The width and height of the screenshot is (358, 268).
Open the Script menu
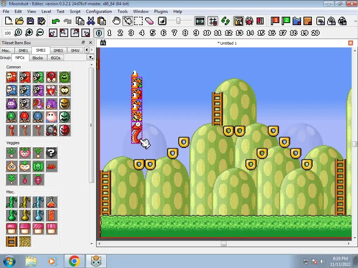tap(75, 12)
